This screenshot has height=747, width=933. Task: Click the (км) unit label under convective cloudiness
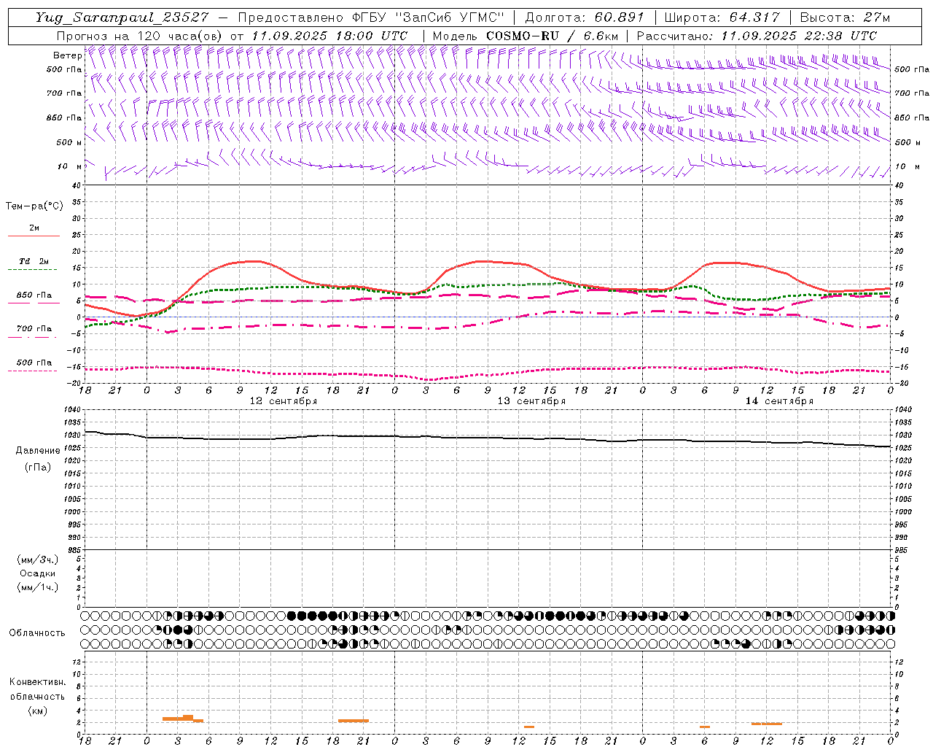point(37,711)
